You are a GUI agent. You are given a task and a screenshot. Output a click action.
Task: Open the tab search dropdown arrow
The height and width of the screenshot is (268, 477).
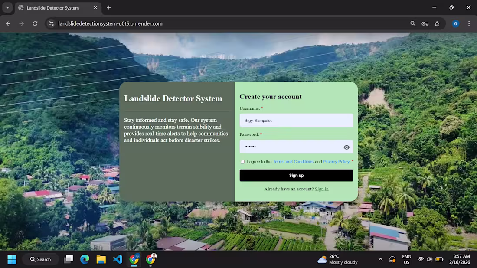(x=7, y=7)
